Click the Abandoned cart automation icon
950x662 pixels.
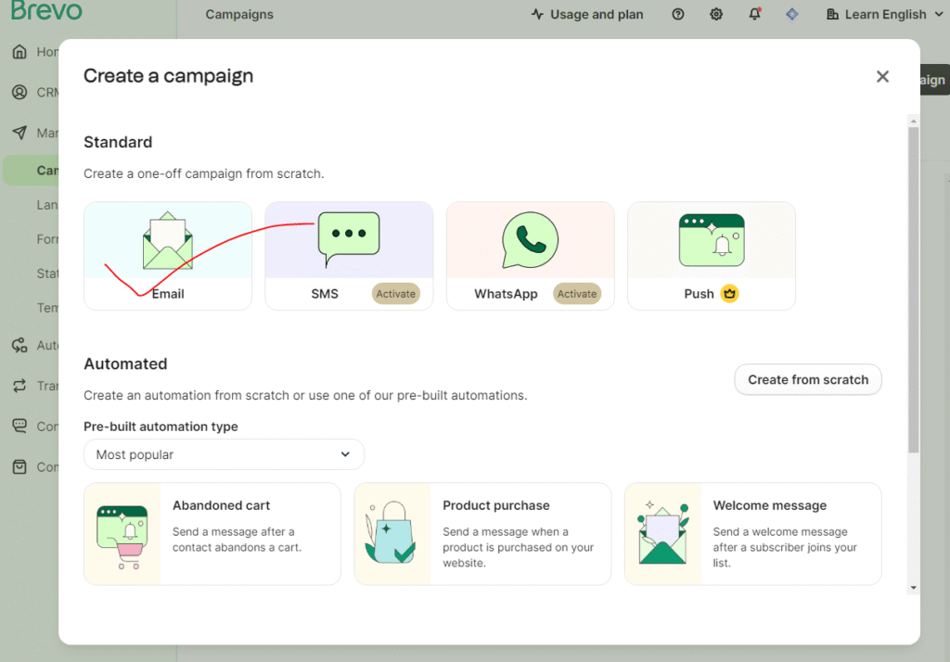point(122,534)
